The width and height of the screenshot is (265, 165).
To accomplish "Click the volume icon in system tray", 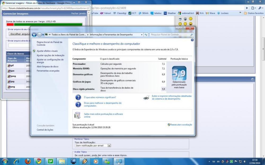I will [245, 161].
